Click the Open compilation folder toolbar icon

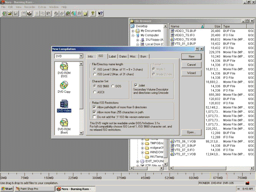10,13
